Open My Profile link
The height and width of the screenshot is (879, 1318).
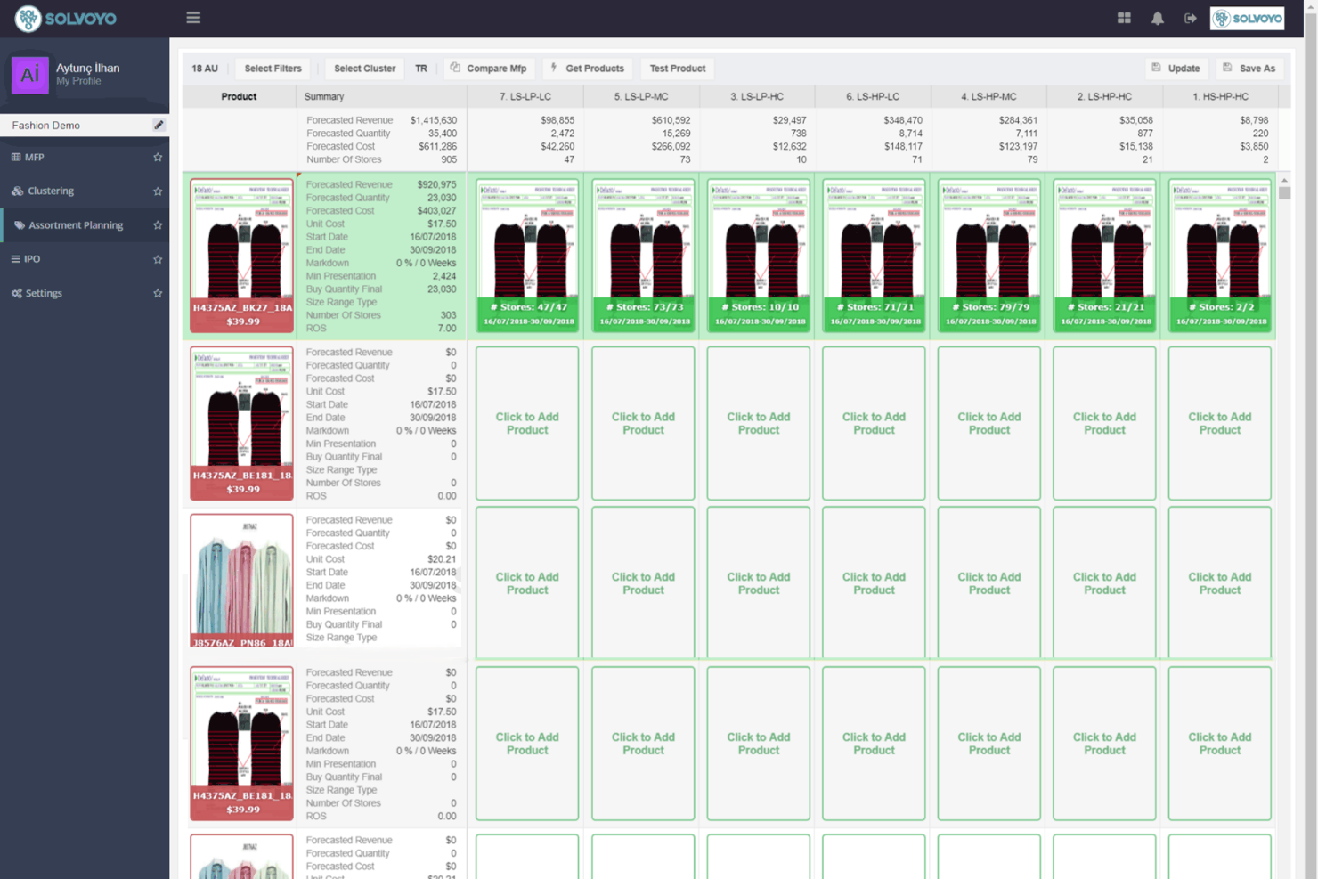78,81
